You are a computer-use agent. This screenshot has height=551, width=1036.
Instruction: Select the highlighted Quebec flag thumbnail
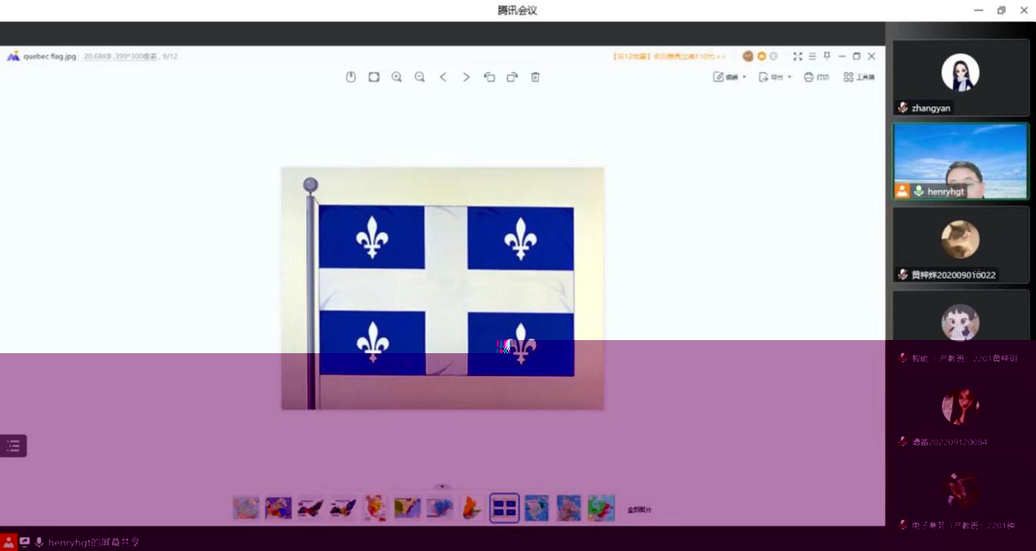505,508
